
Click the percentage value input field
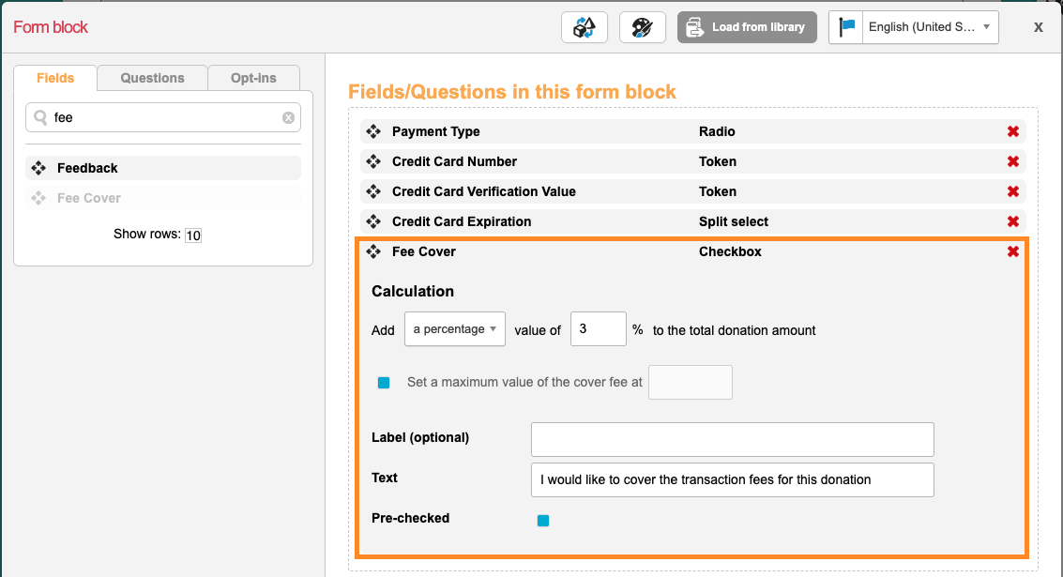click(x=598, y=329)
